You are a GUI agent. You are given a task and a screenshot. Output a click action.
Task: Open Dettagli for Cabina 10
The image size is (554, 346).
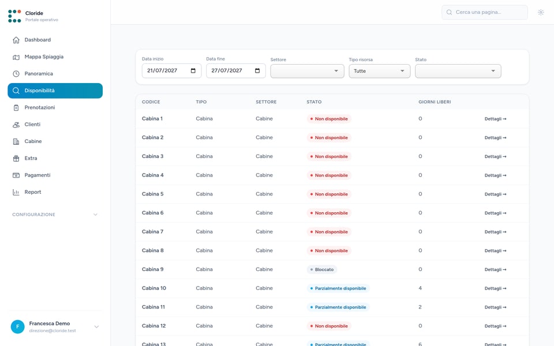pyautogui.click(x=495, y=288)
